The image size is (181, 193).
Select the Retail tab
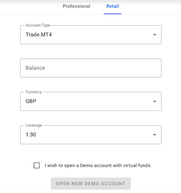point(113,6)
